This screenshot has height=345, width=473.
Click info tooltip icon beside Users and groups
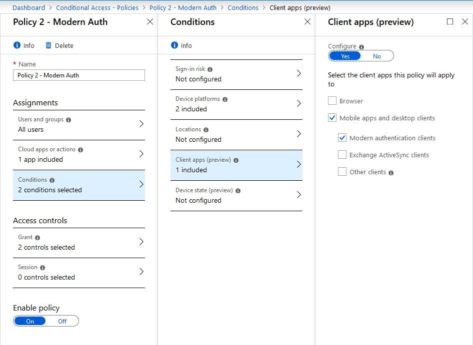pyautogui.click(x=68, y=120)
